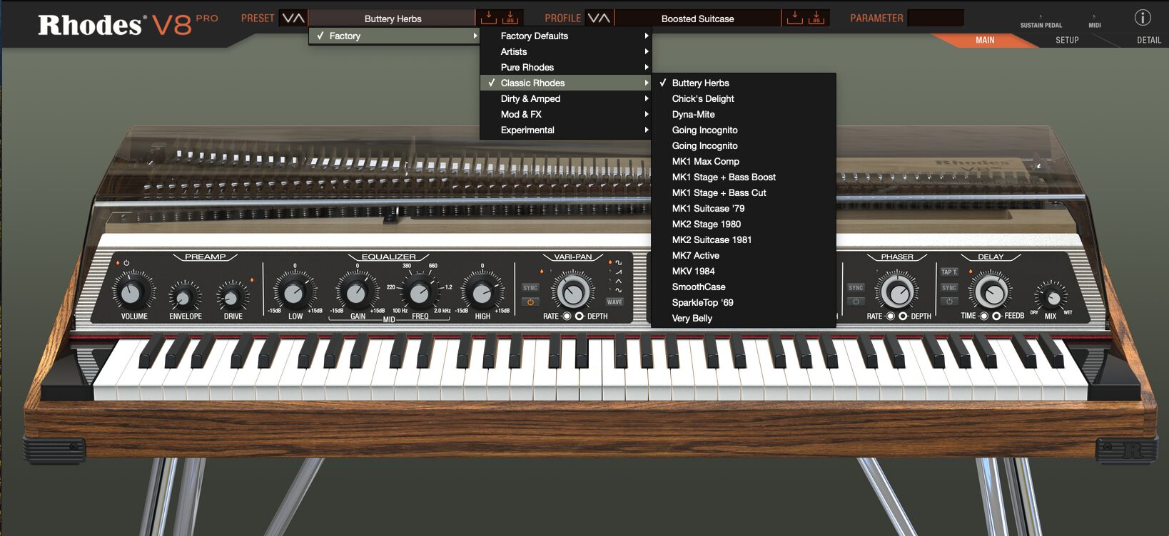
Task: Save preset as new file
Action: [510, 18]
